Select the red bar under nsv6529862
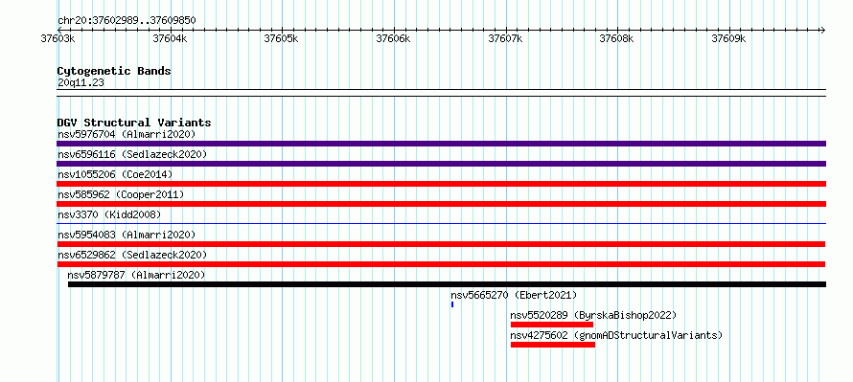This screenshot has width=853, height=382. [x=441, y=264]
